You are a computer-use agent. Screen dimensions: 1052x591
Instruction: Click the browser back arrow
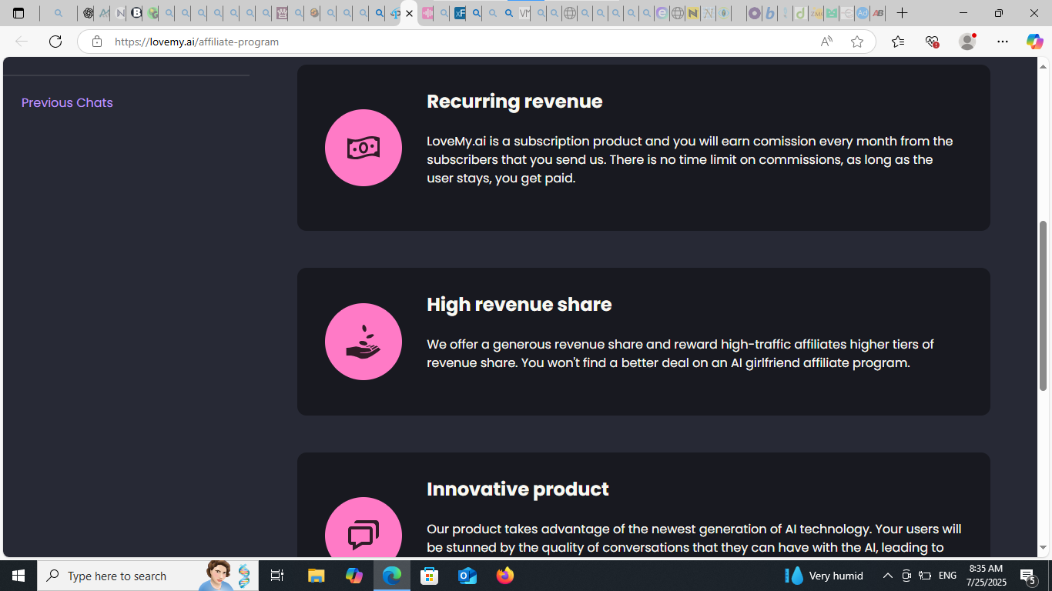pyautogui.click(x=22, y=42)
